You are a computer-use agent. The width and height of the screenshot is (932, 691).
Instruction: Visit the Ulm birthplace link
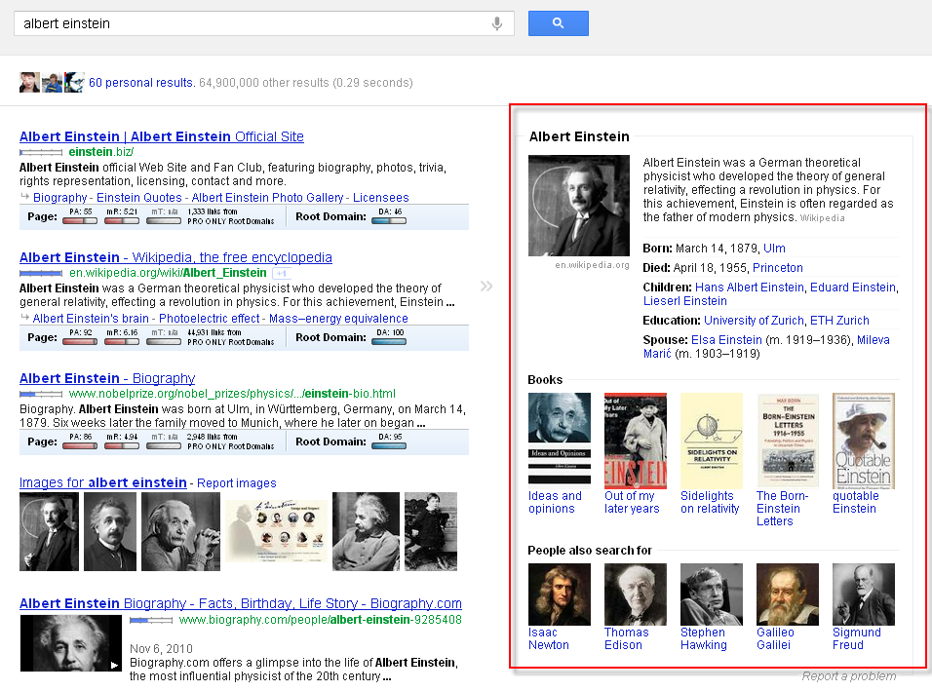774,249
